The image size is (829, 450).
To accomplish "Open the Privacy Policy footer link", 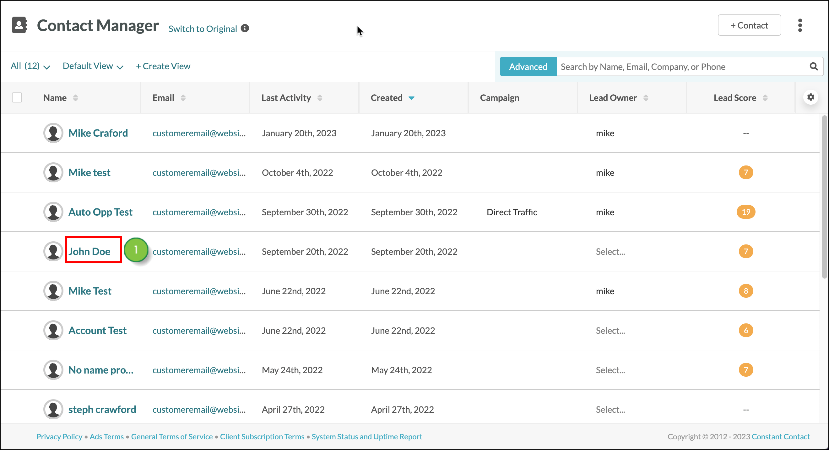I will pyautogui.click(x=59, y=437).
